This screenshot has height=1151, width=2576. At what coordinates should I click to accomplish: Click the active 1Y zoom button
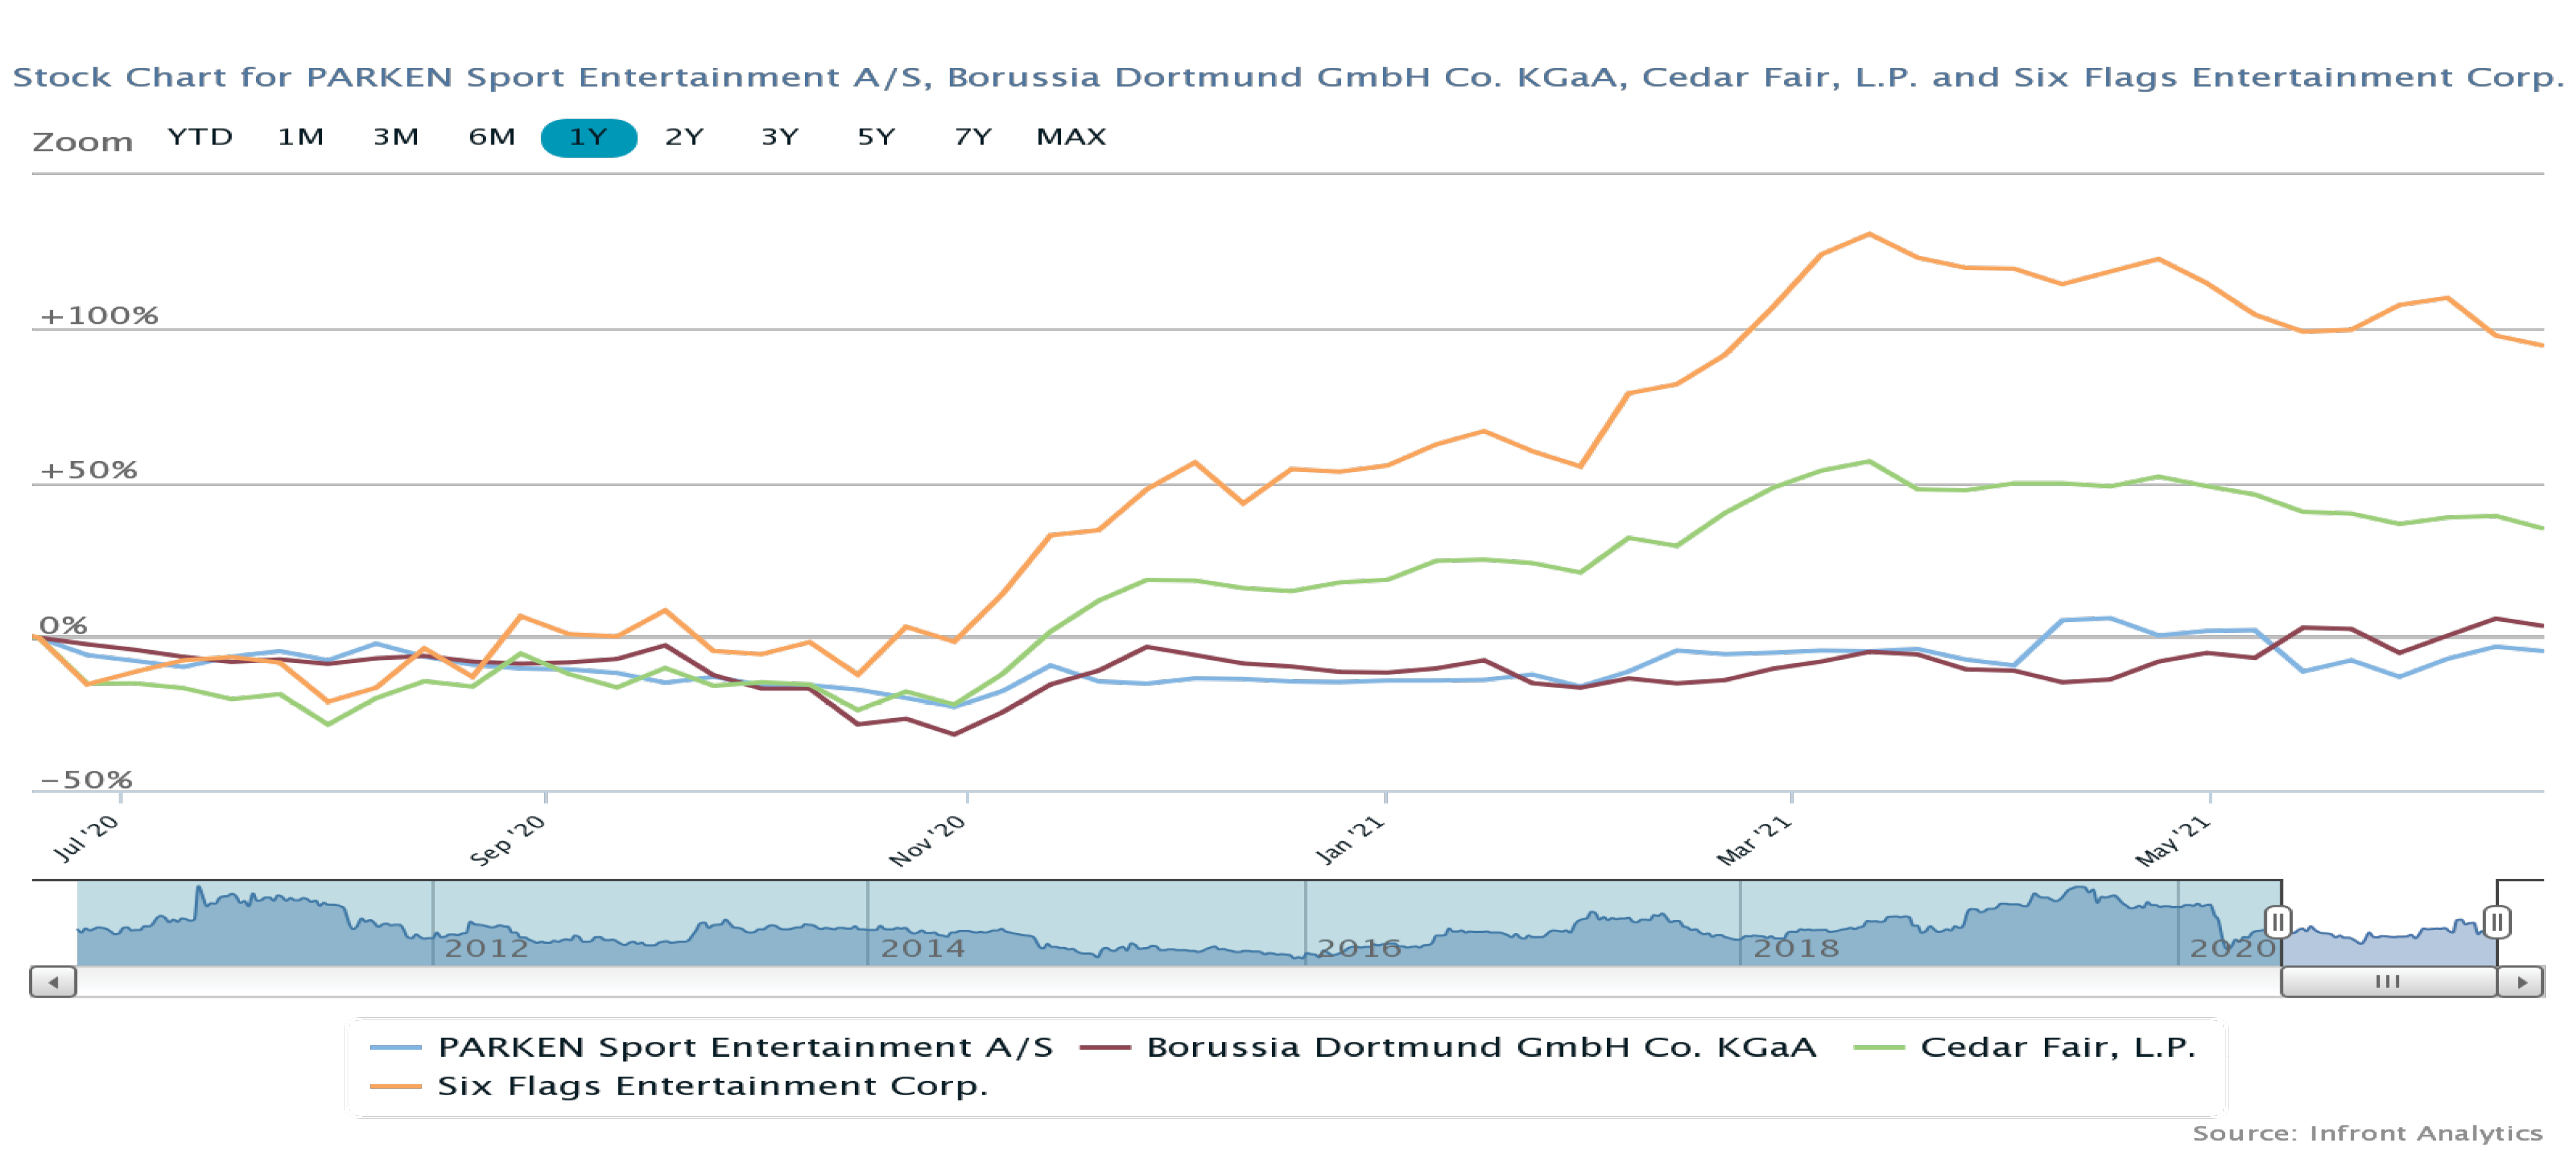[588, 137]
